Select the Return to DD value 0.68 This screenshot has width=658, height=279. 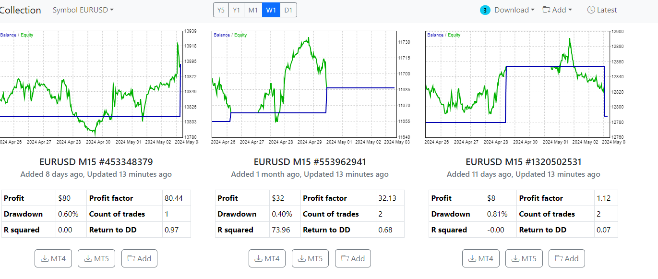coord(385,230)
